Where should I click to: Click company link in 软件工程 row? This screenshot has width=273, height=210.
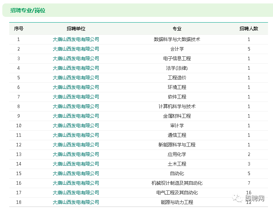[x=76, y=97]
